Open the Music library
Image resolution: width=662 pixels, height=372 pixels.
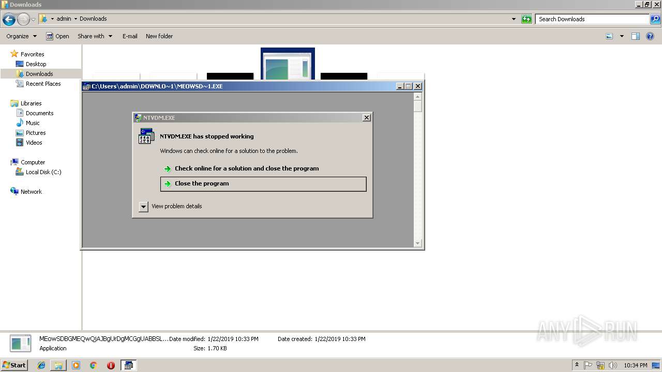(x=33, y=123)
